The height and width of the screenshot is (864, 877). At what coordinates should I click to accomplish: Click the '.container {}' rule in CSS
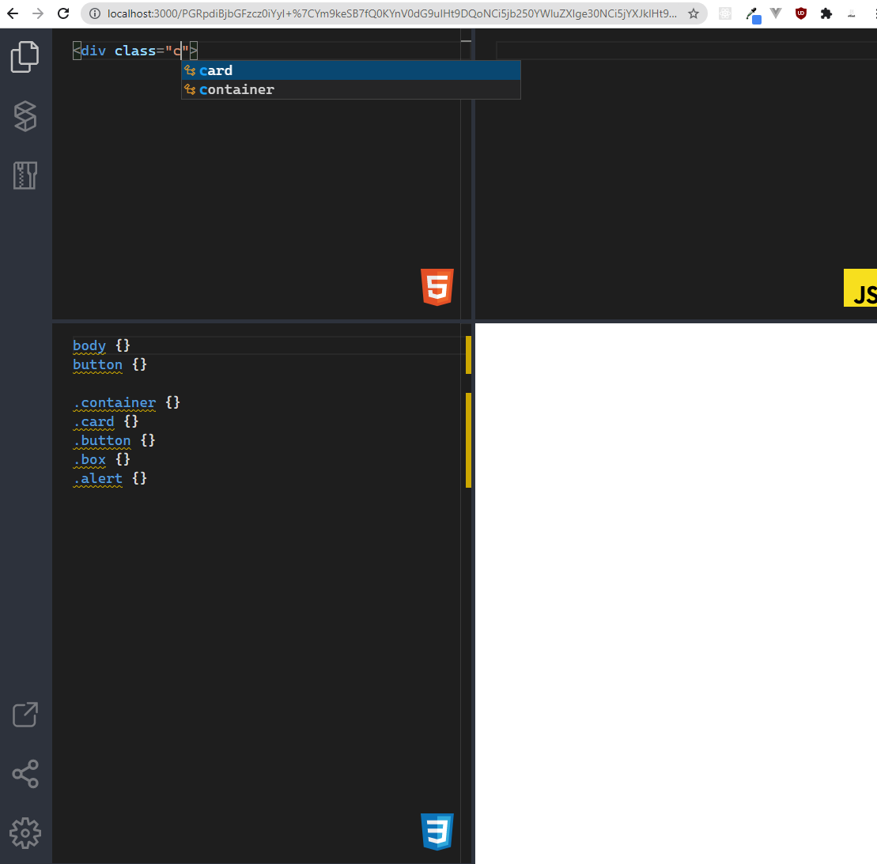coord(127,402)
